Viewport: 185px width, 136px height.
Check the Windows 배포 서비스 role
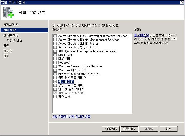click(55, 70)
